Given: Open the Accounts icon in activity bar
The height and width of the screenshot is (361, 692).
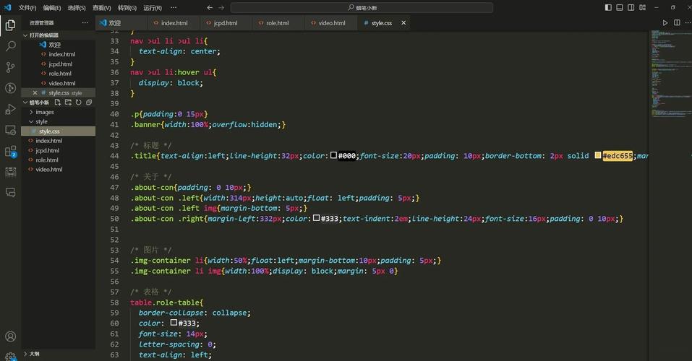Looking at the screenshot, I should [x=10, y=336].
